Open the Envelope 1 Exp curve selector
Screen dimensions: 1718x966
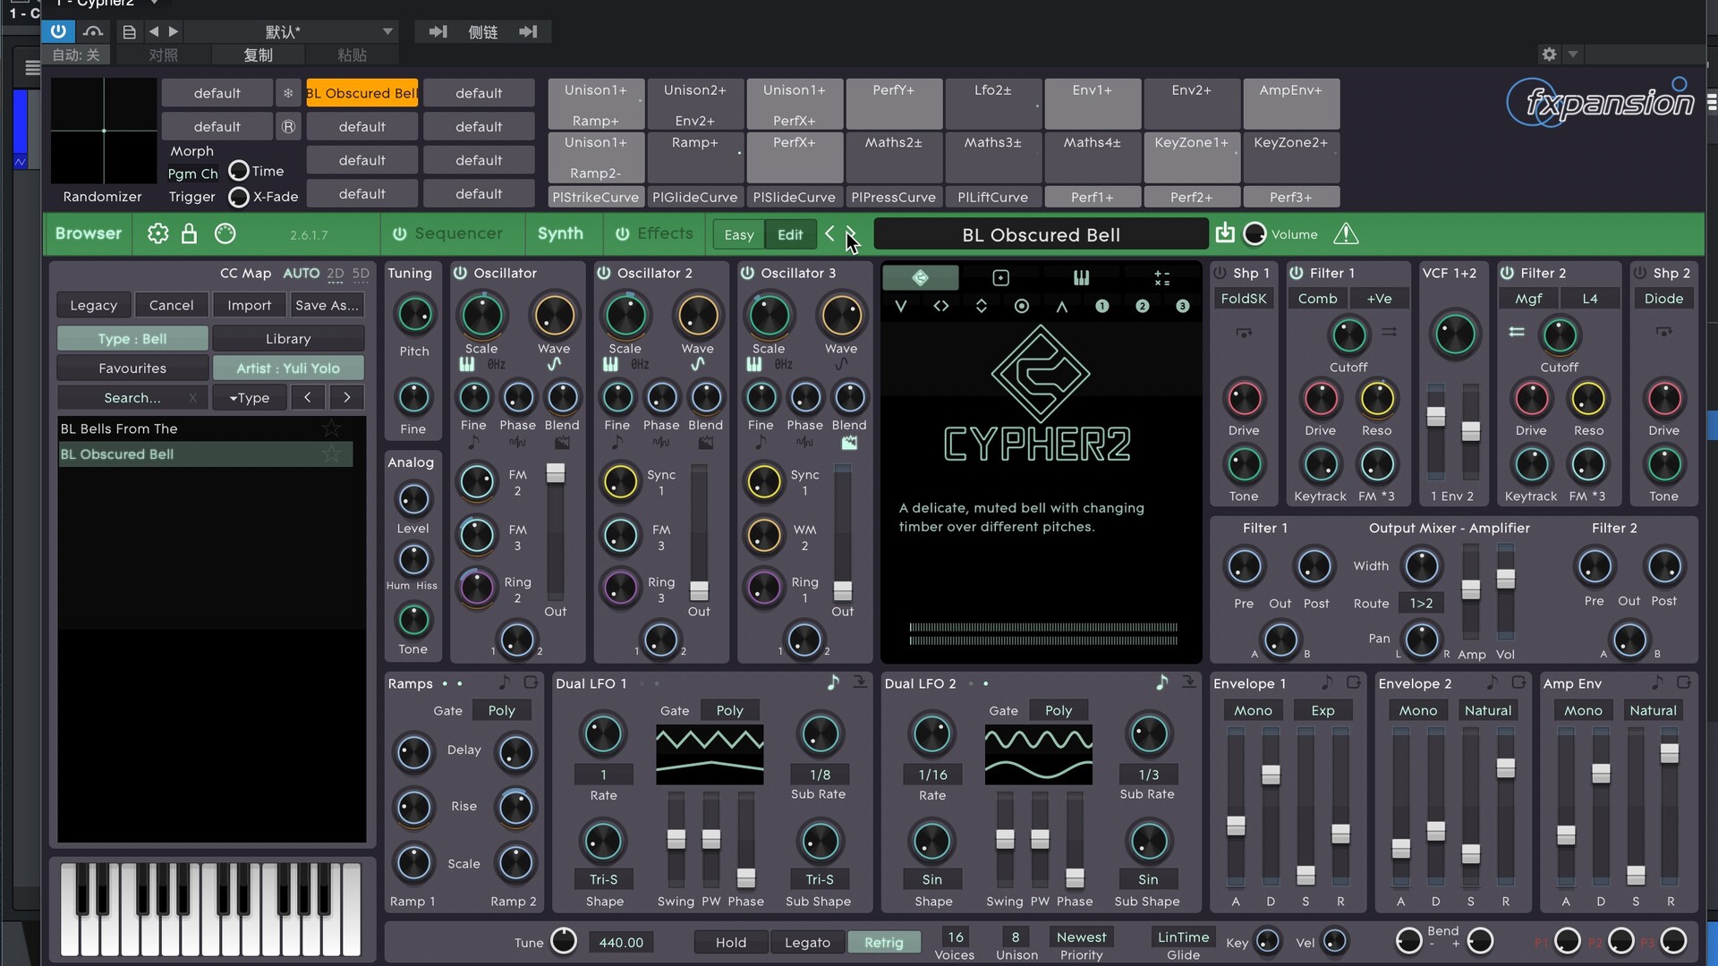click(1323, 710)
